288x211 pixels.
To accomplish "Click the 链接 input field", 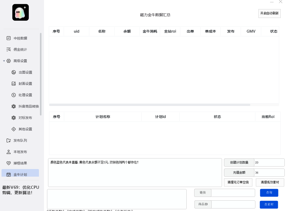I will coord(233,193).
